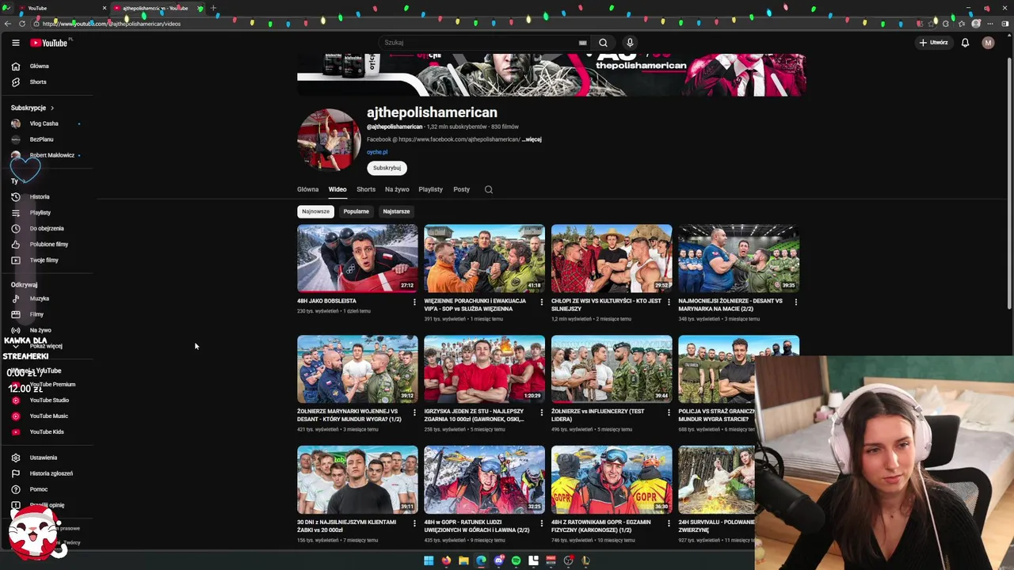Play the WIĘZIENNE PORACHUNKI video thumbnail
1014x570 pixels.
[484, 258]
